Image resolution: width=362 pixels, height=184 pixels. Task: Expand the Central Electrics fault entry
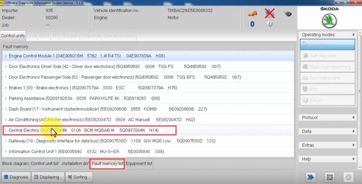(x=6, y=130)
